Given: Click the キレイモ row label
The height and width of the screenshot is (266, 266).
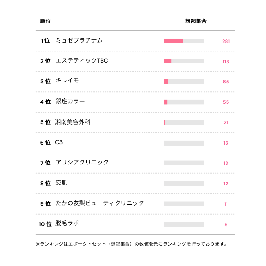Looking at the screenshot, I should (67, 81).
